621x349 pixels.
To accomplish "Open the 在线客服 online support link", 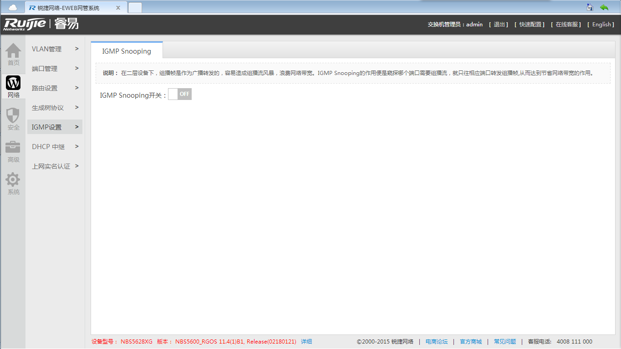I will 567,25.
